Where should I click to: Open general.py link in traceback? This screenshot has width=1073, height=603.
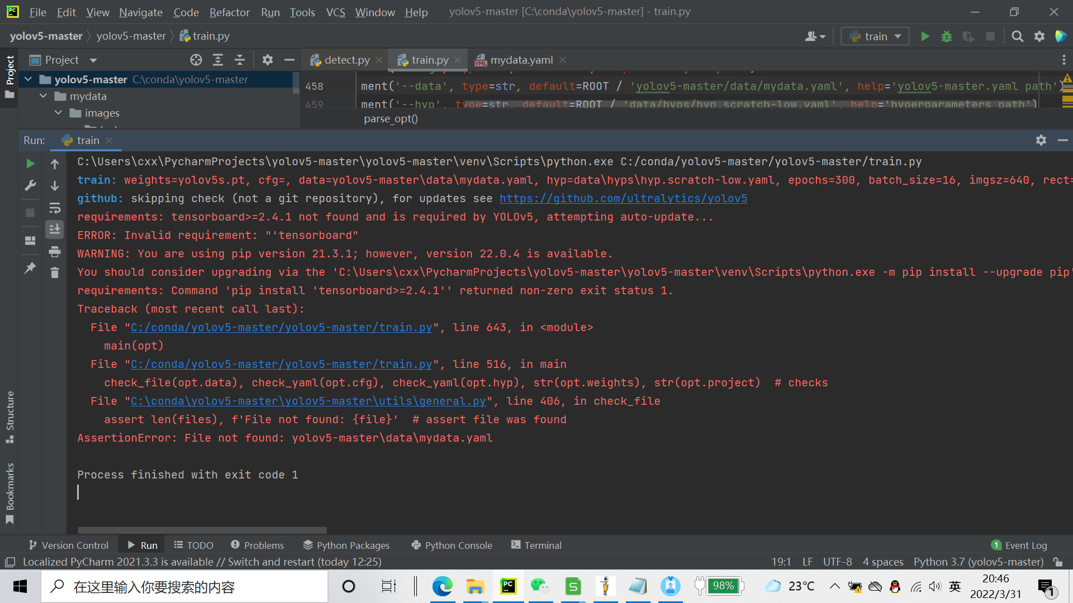308,401
